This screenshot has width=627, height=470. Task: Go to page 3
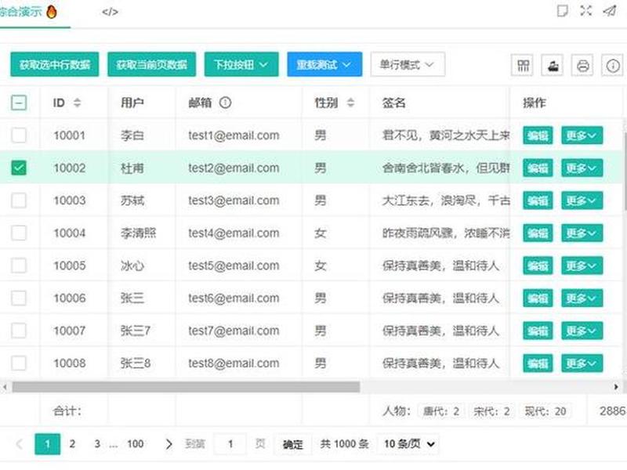point(97,444)
